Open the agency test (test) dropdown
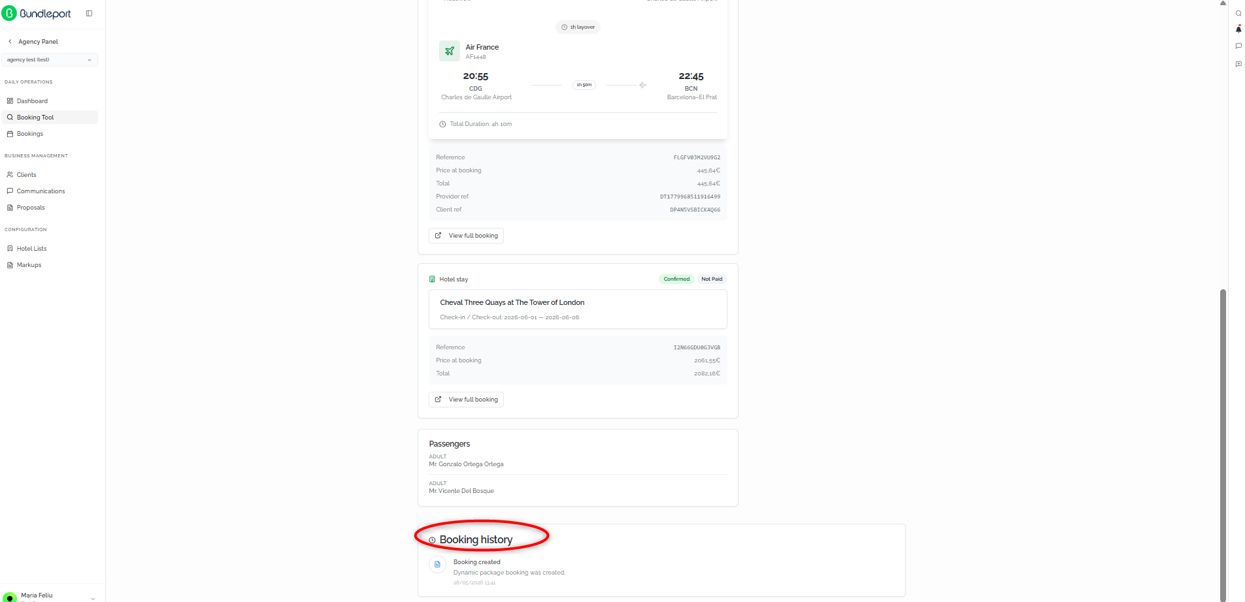Viewport: 1245px width, 602px height. tap(50, 59)
